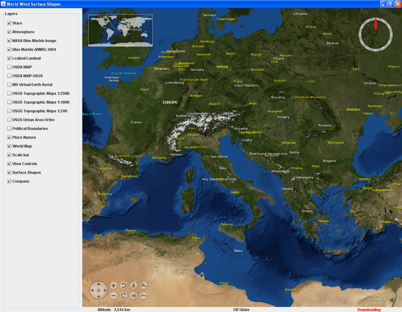
Task: Rotate the view counterclockwise
Action: [x=123, y=286]
